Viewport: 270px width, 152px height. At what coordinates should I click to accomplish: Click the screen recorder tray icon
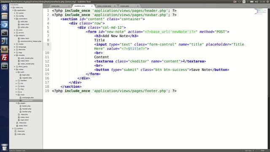(235, 2)
